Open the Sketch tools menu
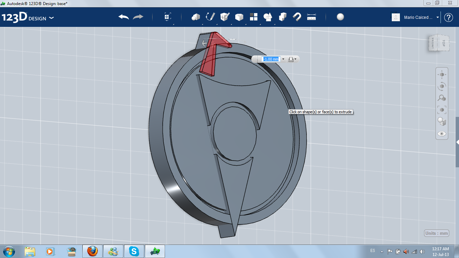Image resolution: width=459 pixels, height=258 pixels. tap(210, 17)
